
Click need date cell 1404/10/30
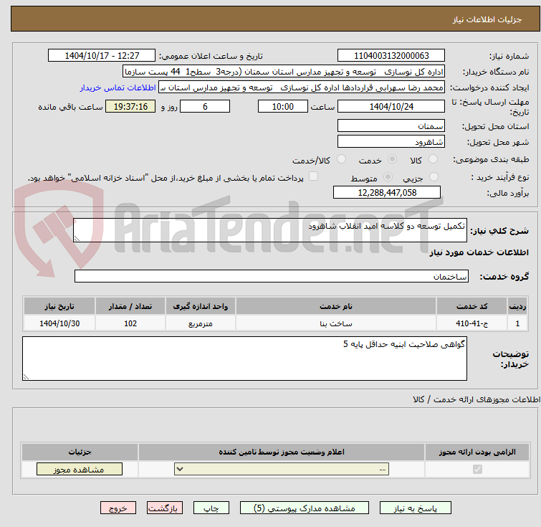[x=59, y=323]
